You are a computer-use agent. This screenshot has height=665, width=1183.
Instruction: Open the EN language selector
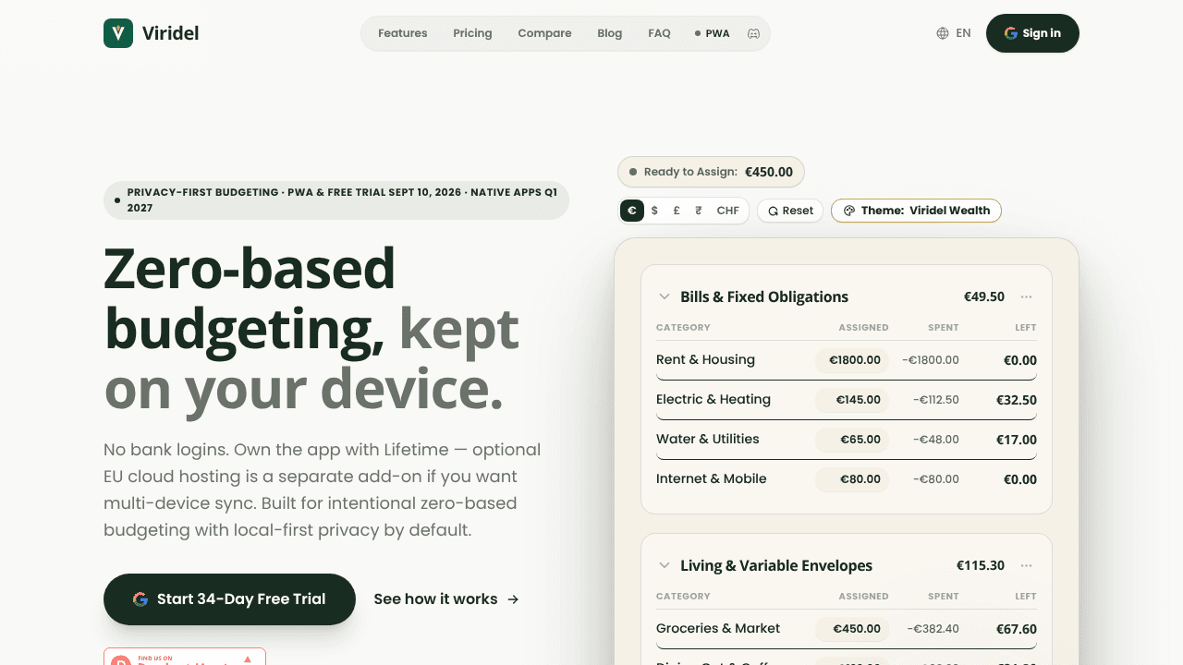point(953,33)
